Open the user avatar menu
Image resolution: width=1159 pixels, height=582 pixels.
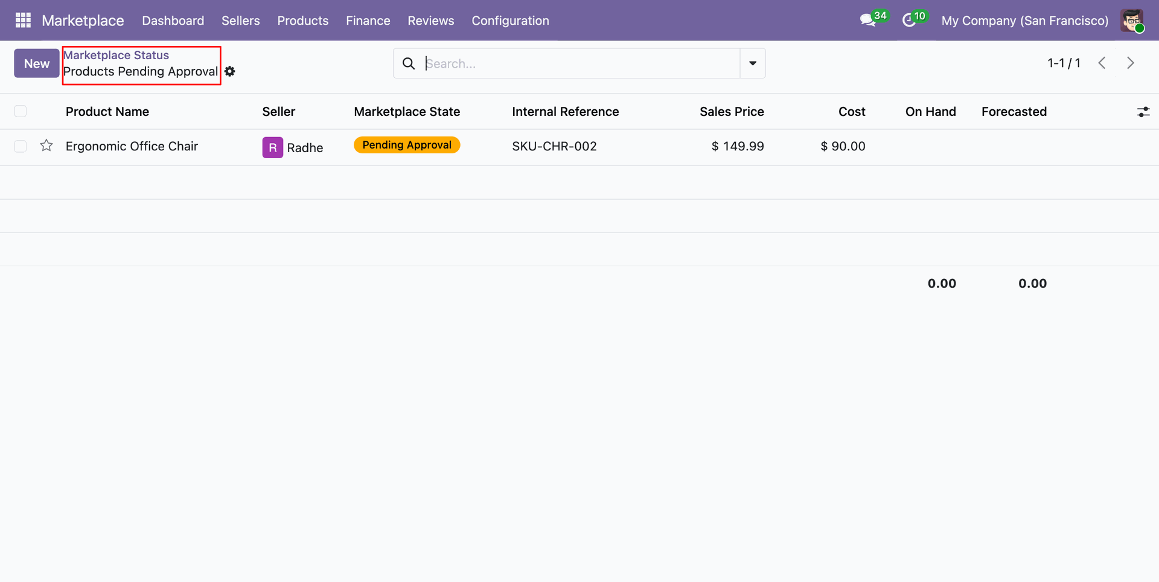coord(1132,21)
